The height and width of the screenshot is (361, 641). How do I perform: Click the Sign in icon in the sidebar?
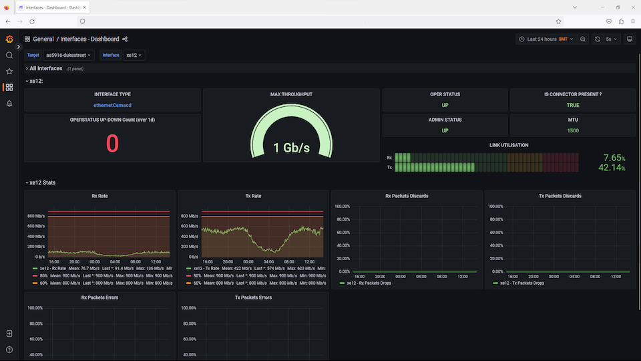[9, 334]
